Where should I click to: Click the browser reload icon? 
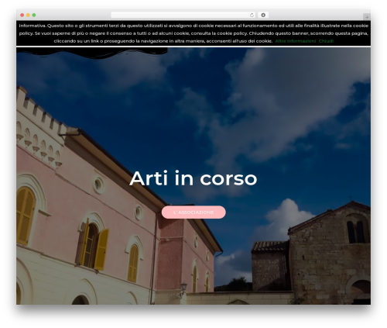point(252,15)
